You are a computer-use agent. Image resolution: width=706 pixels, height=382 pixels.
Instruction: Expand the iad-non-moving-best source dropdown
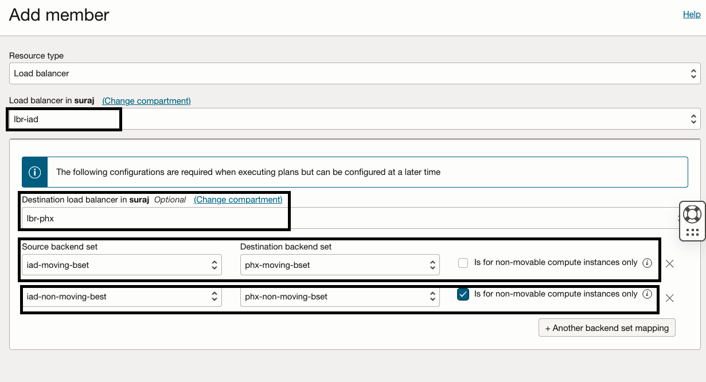click(122, 297)
